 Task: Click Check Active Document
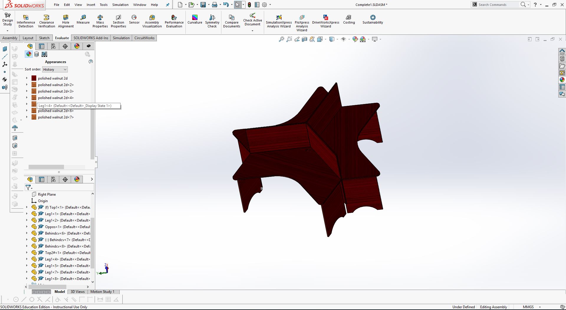click(253, 19)
